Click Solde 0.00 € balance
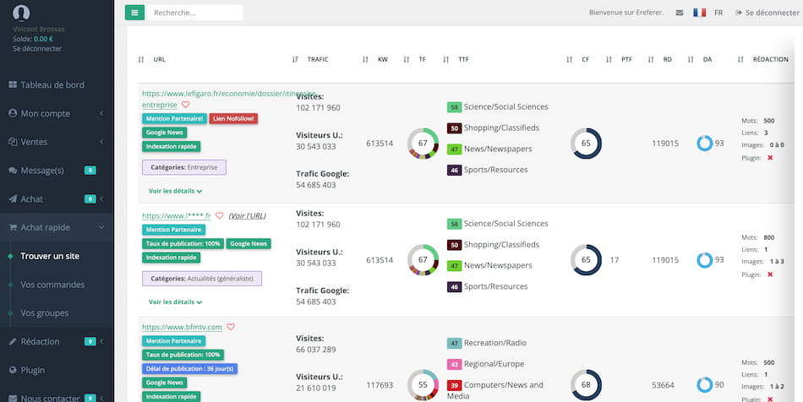Screen dimensions: 803x402 click(x=33, y=39)
